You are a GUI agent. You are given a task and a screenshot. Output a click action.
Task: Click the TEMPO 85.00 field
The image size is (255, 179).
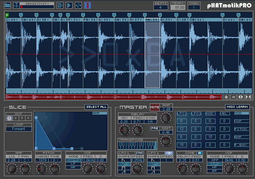pyautogui.click(x=178, y=8)
